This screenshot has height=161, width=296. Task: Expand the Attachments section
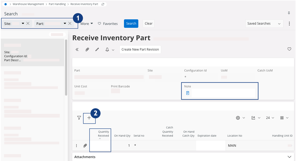(x=289, y=157)
